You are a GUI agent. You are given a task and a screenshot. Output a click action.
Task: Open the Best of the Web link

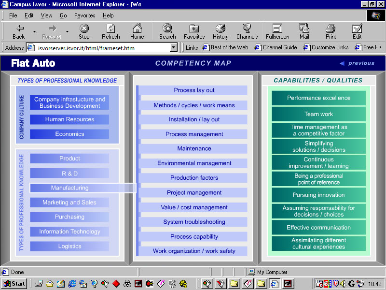pyautogui.click(x=225, y=47)
